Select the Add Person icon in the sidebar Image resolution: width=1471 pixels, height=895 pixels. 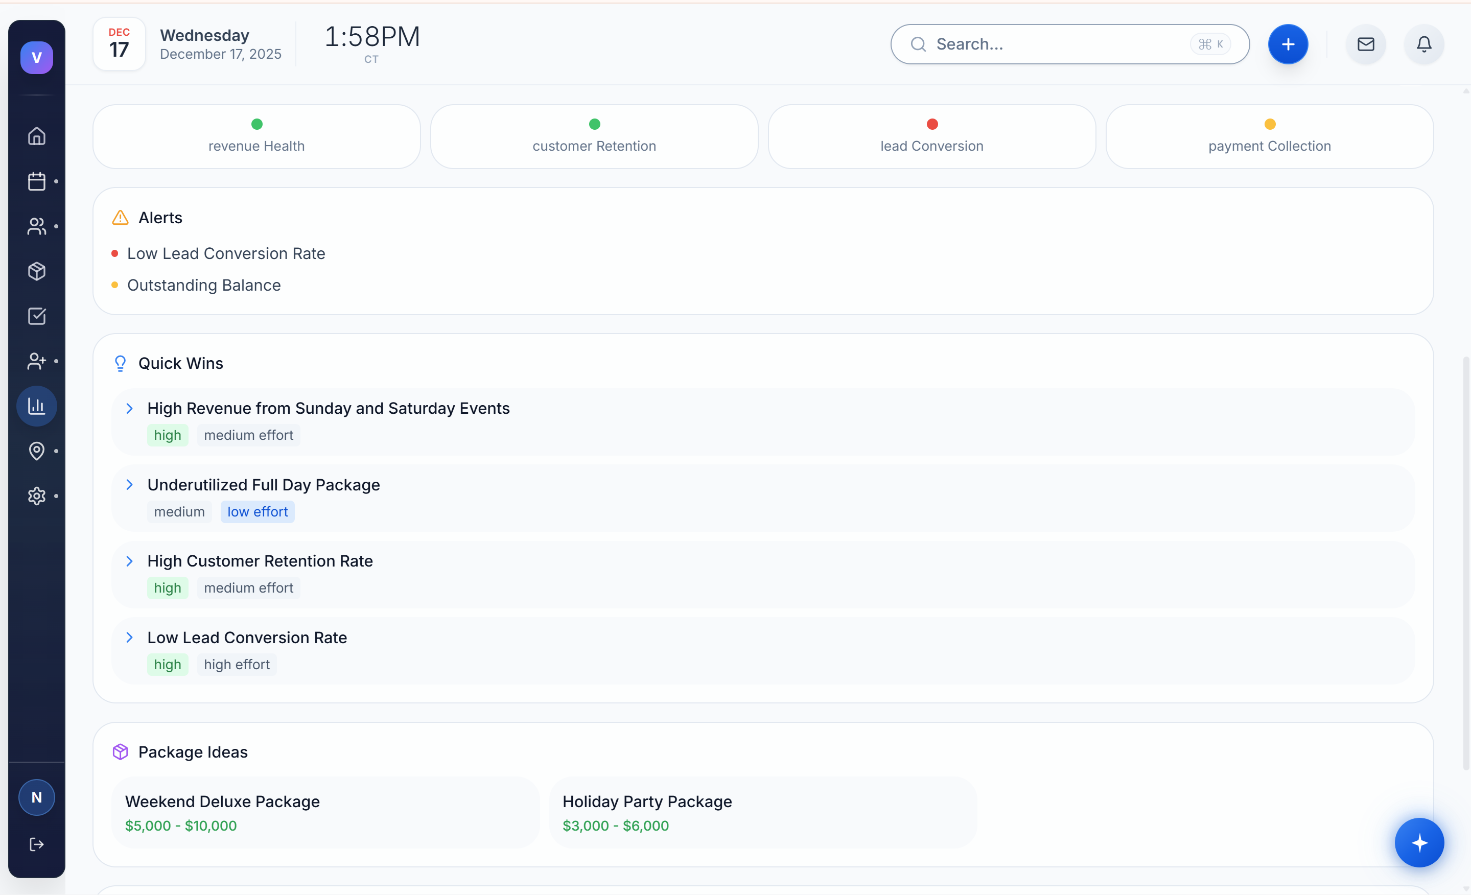point(36,361)
